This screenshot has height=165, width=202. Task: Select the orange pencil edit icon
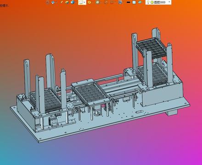pos(62,2)
